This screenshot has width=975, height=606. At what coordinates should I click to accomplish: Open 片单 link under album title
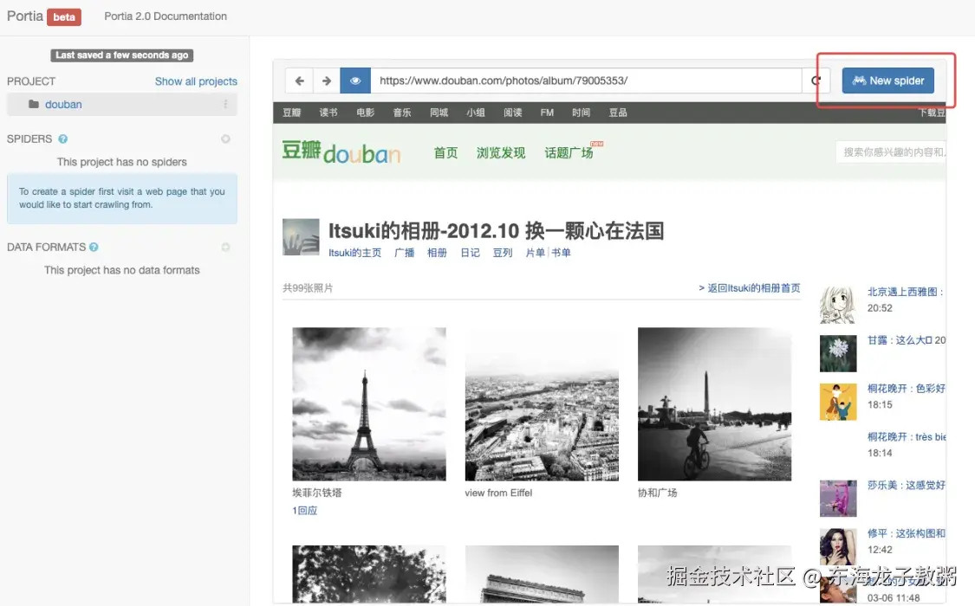coord(535,253)
